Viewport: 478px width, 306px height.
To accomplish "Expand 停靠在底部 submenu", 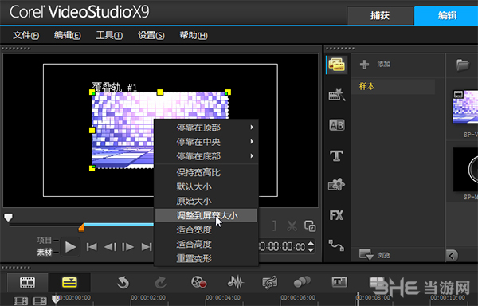I will click(206, 156).
